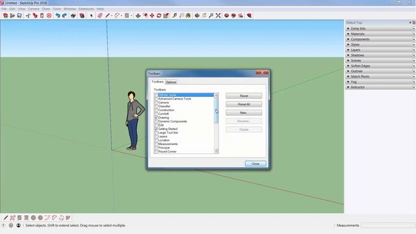Image resolution: width=416 pixels, height=234 pixels.
Task: Expand the Entity Info tray panel
Action: (x=380, y=29)
